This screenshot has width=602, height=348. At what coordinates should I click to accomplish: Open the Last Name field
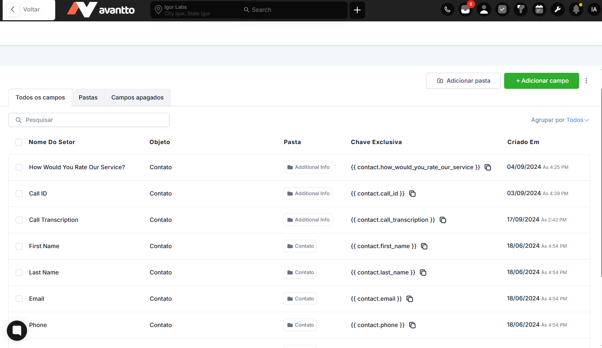[x=44, y=273]
